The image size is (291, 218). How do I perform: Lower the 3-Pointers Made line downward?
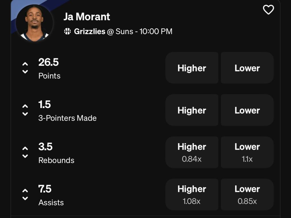(25, 114)
